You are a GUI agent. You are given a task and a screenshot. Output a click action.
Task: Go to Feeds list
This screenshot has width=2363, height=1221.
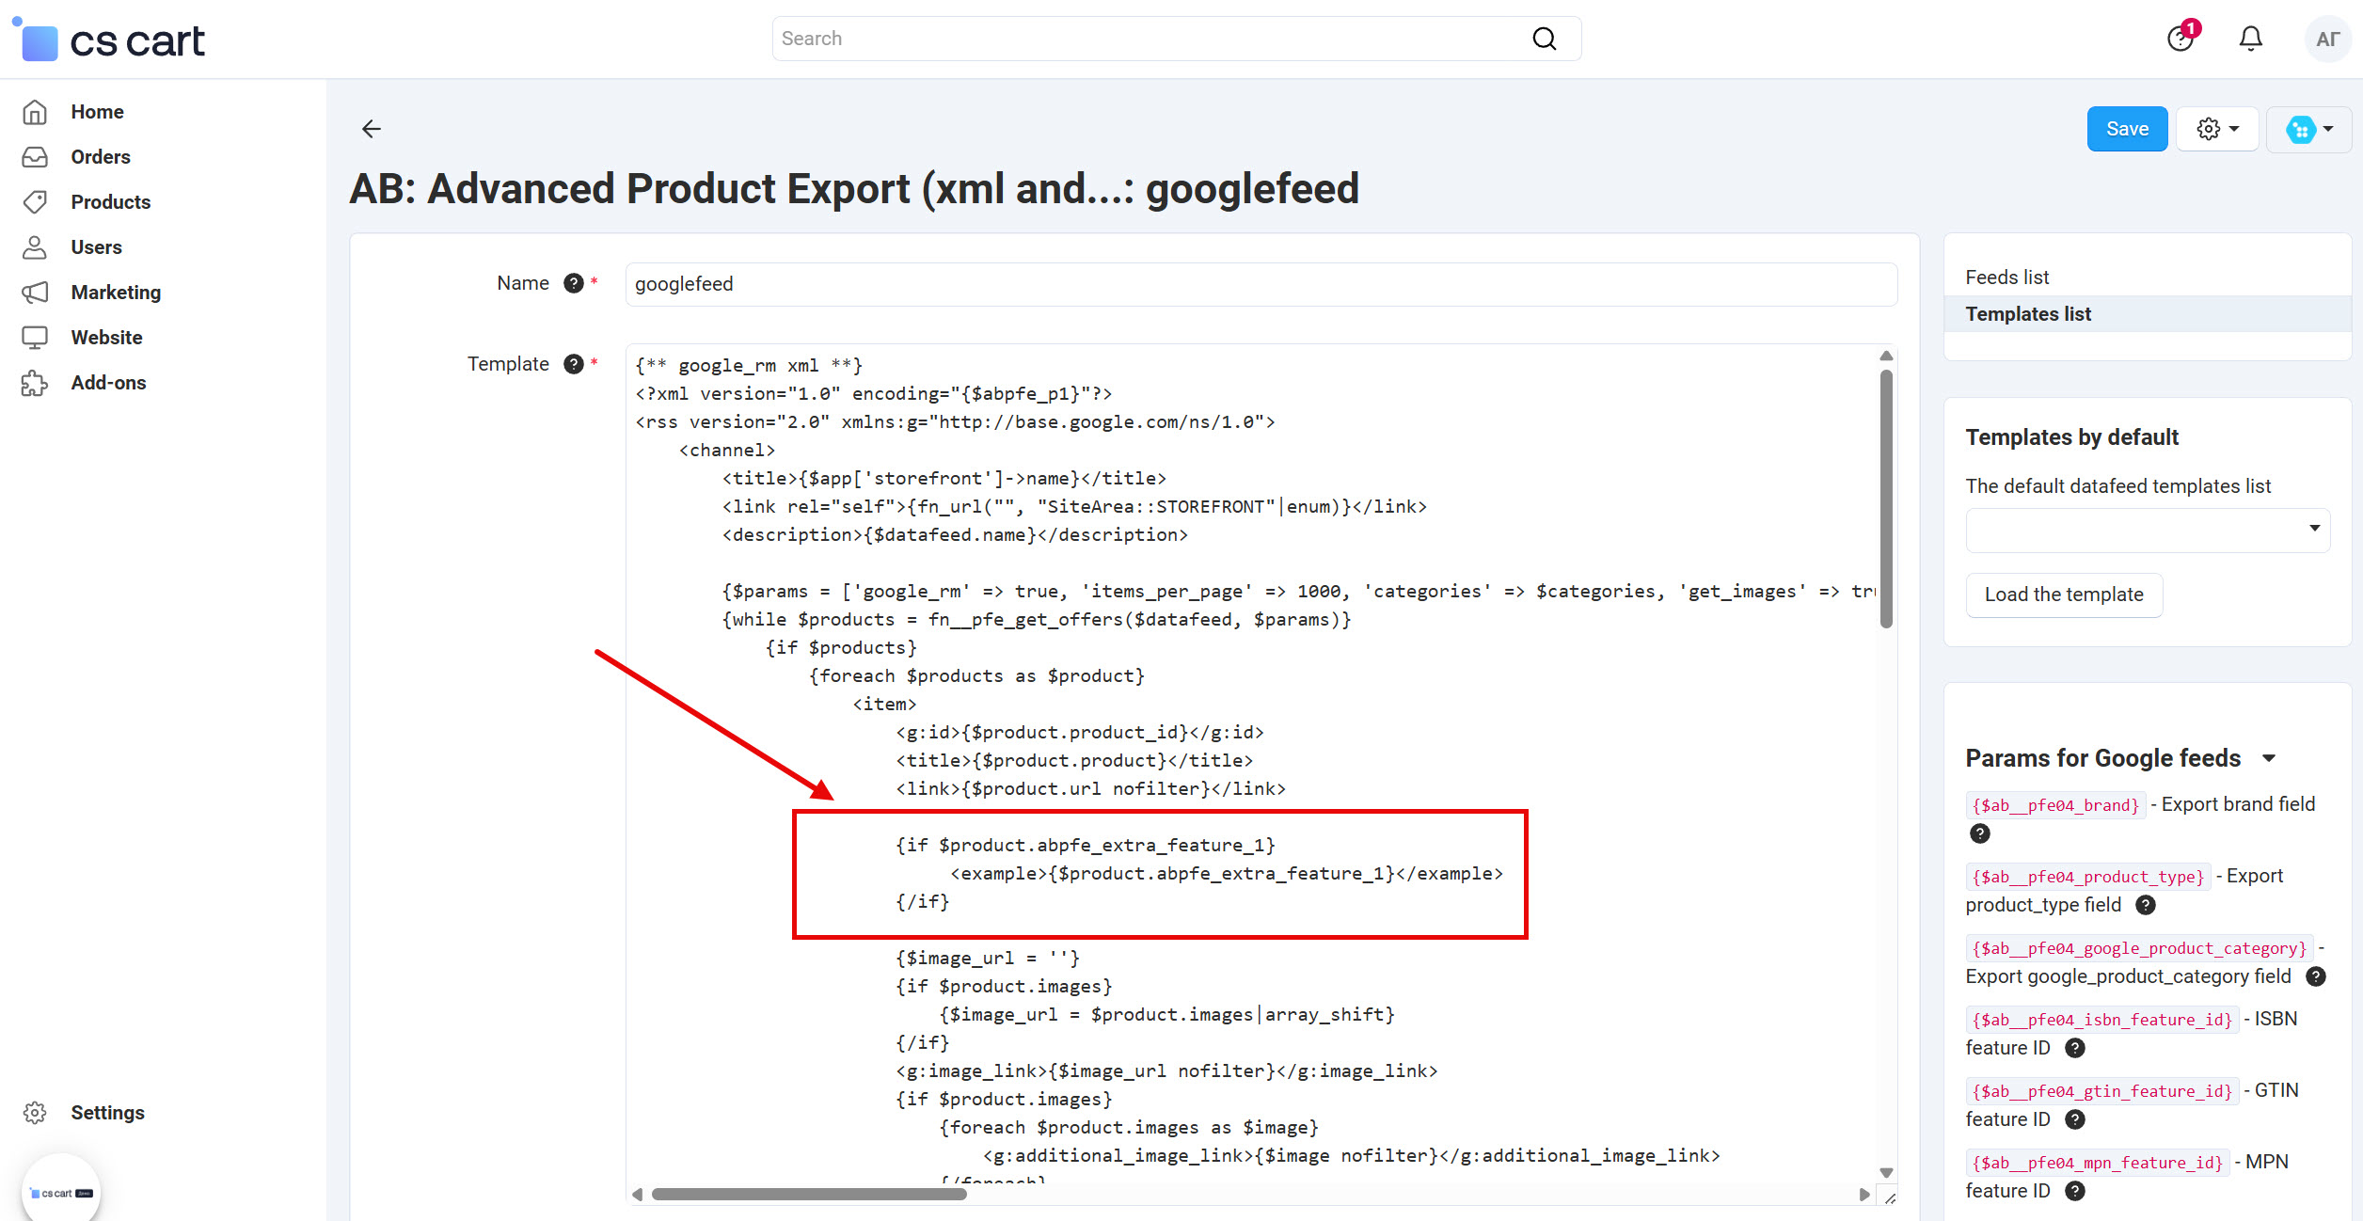(x=2006, y=277)
